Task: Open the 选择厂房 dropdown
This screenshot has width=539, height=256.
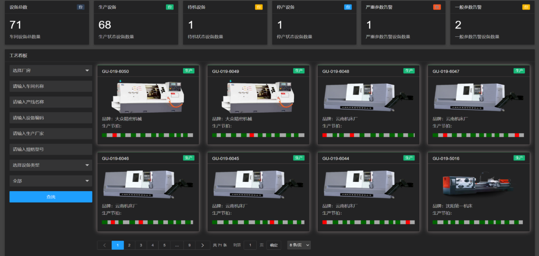Action: [51, 71]
